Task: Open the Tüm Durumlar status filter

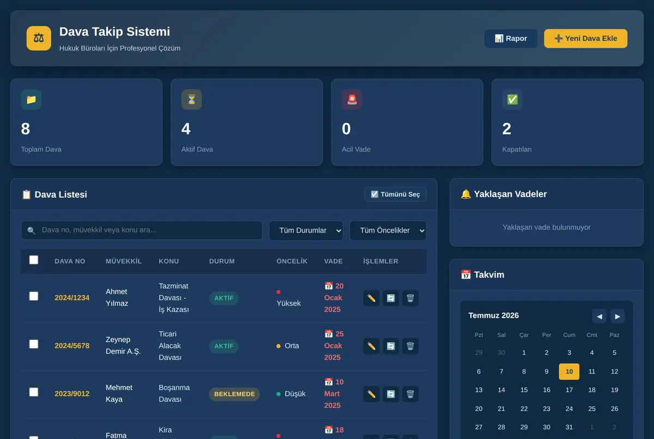Action: [x=306, y=230]
